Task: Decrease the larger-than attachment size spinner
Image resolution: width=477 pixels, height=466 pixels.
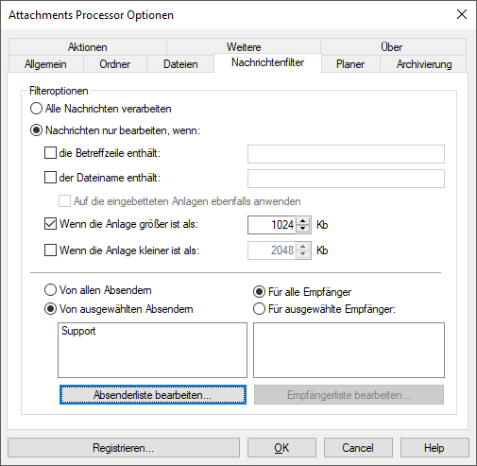Action: point(303,229)
